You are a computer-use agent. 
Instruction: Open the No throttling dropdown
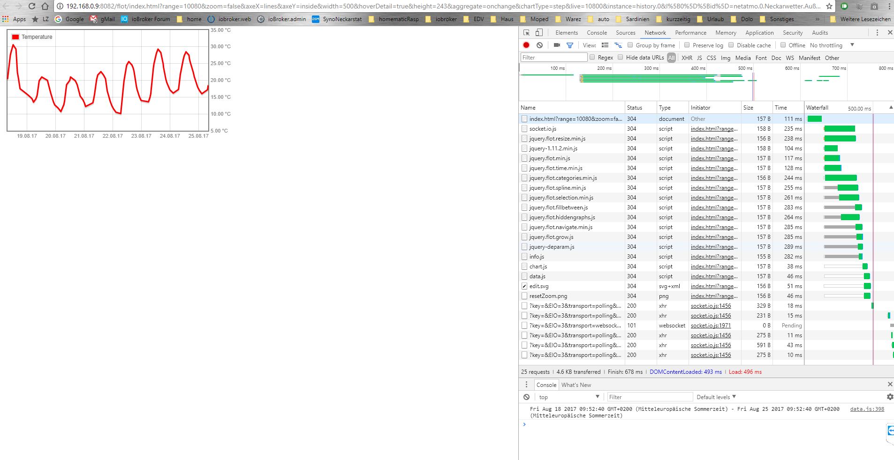pyautogui.click(x=832, y=45)
